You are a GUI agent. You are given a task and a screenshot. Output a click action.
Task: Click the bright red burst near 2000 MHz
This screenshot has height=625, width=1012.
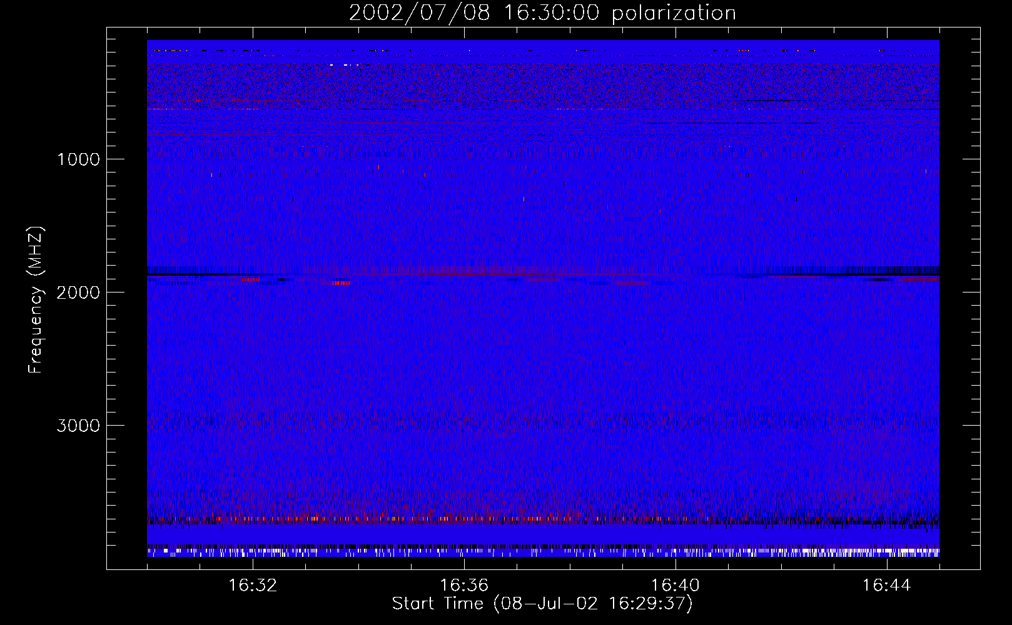(341, 283)
